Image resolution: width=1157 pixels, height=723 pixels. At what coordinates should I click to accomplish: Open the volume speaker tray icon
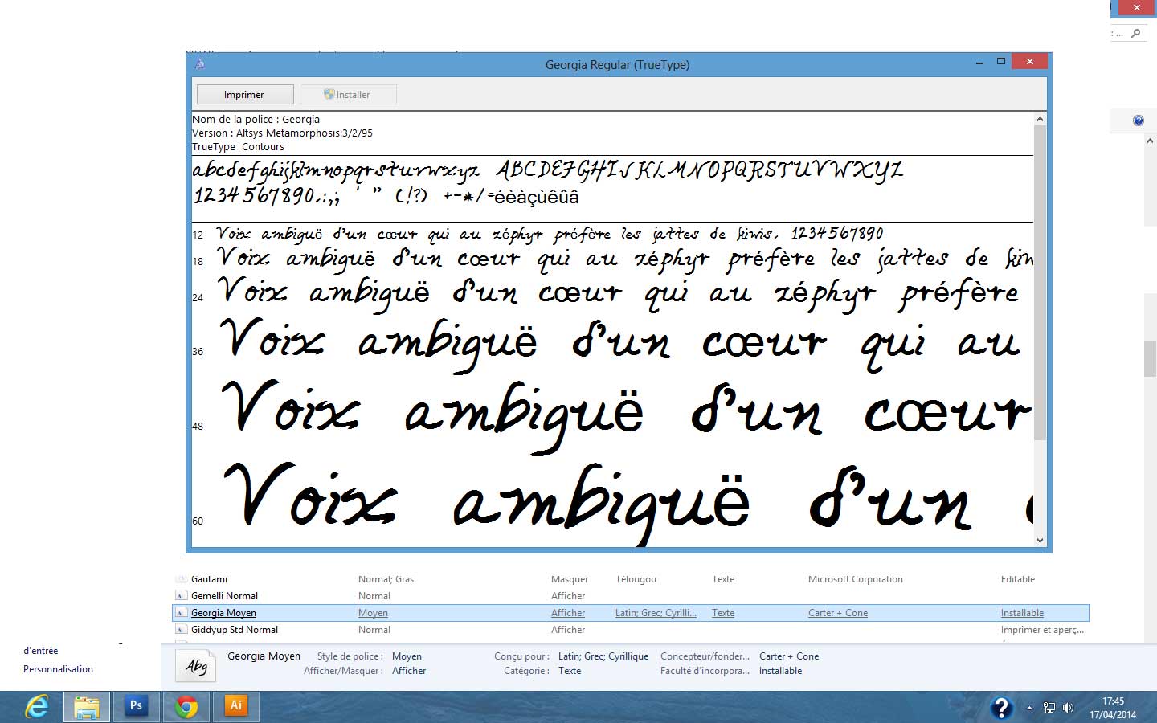point(1068,708)
